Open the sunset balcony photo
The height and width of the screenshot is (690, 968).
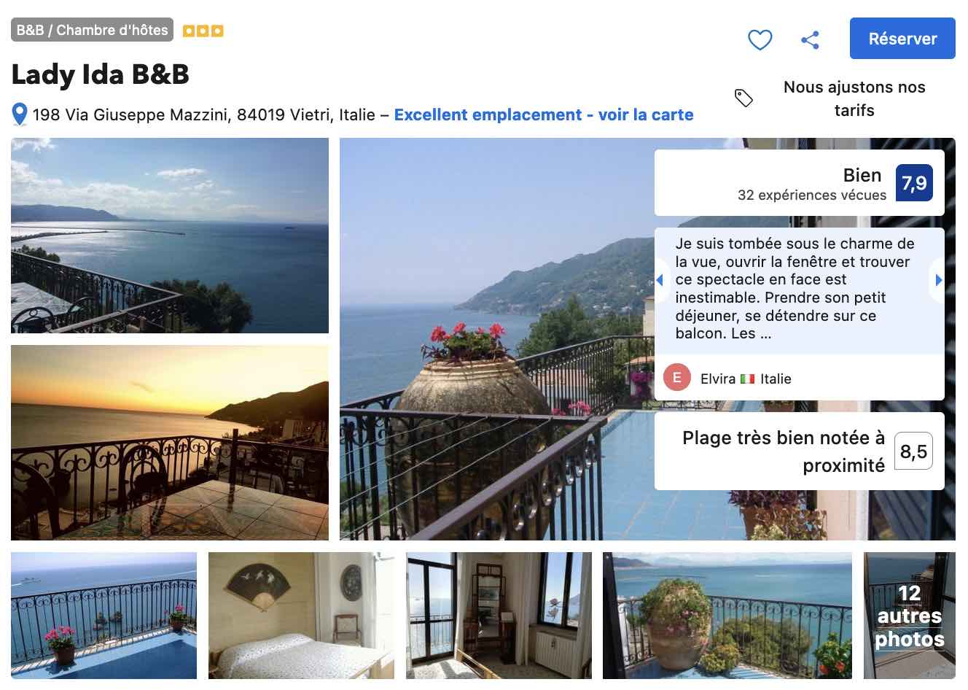coord(170,443)
